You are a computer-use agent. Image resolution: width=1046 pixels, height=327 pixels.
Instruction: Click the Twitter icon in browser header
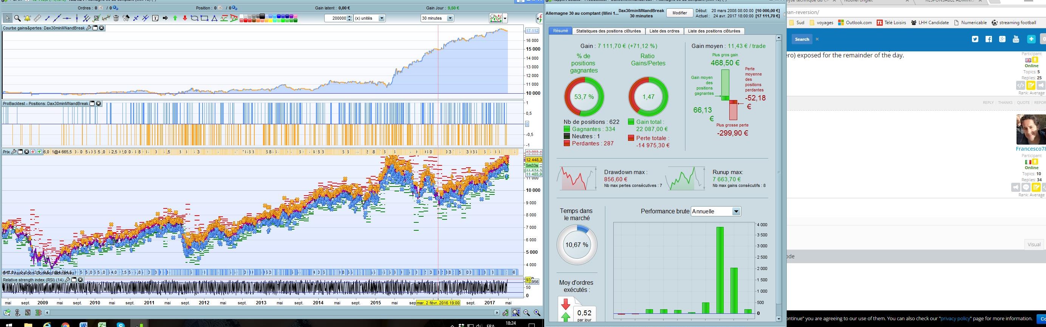click(975, 39)
